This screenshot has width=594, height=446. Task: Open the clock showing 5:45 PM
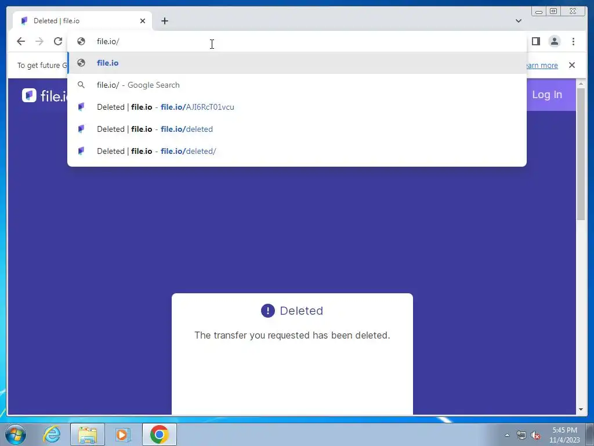(564, 434)
